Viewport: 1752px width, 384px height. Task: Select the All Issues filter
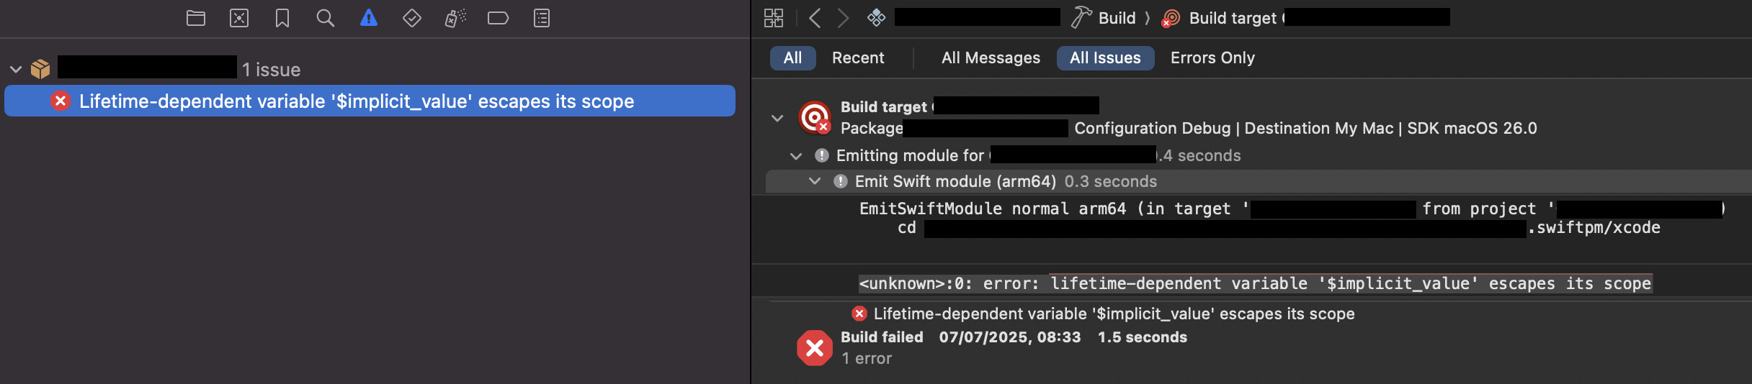(x=1105, y=58)
